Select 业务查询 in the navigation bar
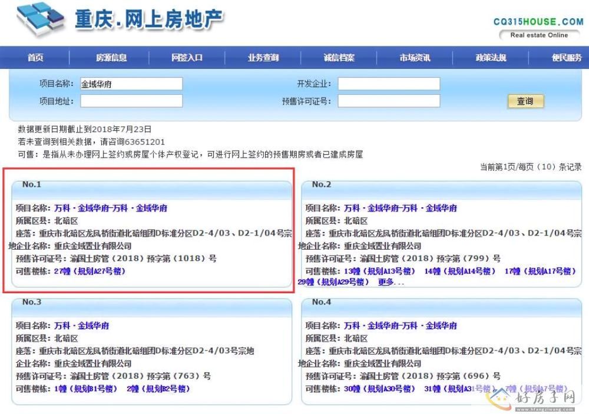Viewport: 589px width, 414px height. (263, 58)
